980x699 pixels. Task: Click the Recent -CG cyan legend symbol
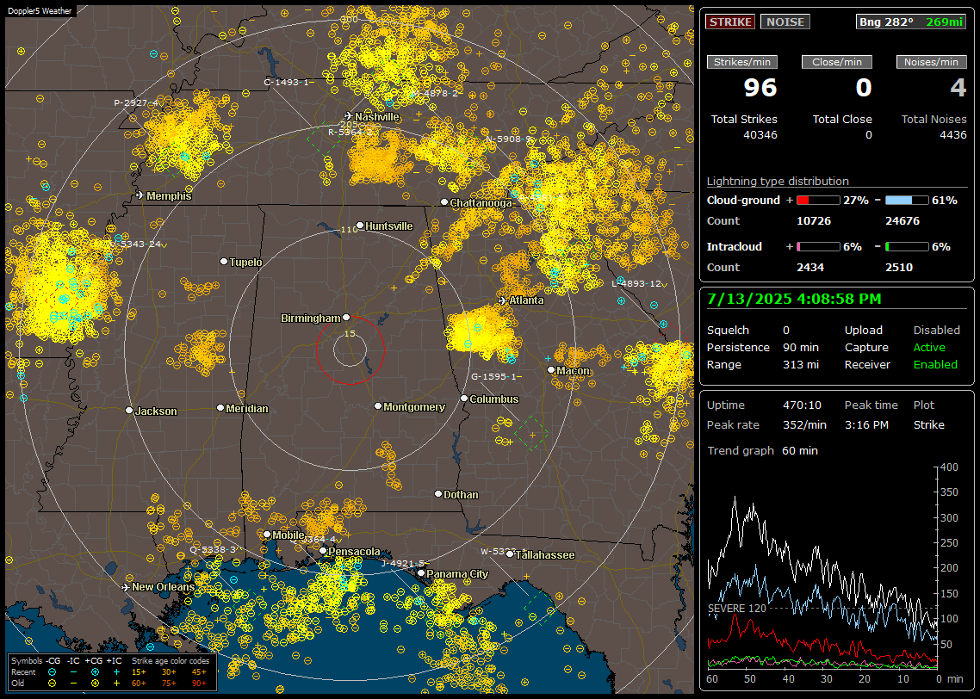click(x=52, y=672)
